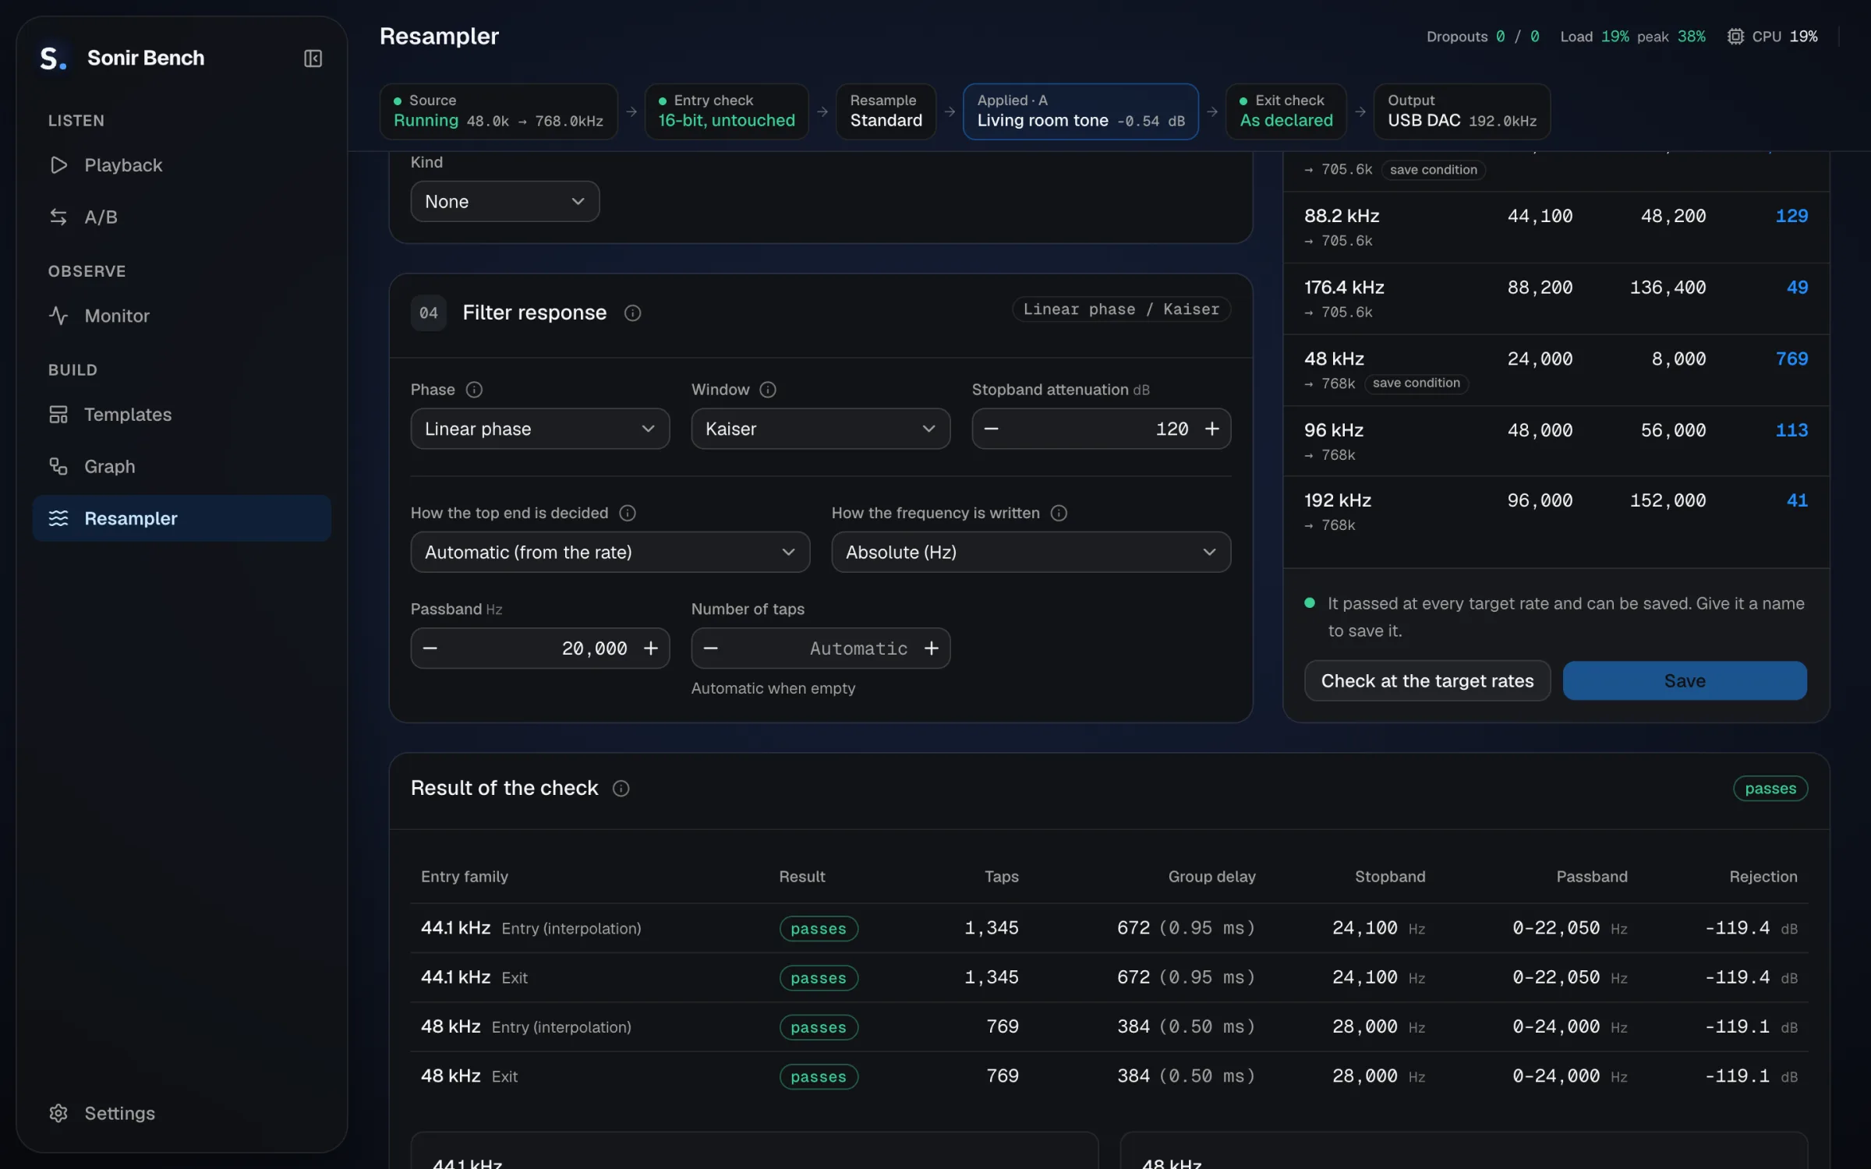Open the Graph page
Image resolution: width=1871 pixels, height=1169 pixels.
click(x=182, y=466)
